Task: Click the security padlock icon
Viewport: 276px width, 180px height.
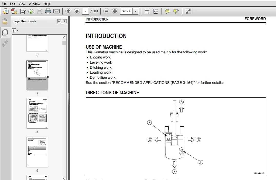Action: pyautogui.click(x=5, y=22)
